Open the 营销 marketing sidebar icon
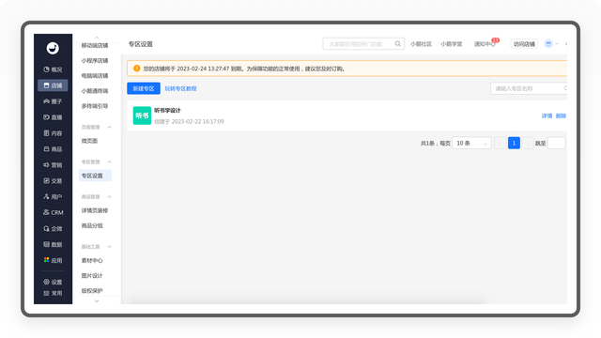Viewport: 601px width, 338px height. click(46, 165)
